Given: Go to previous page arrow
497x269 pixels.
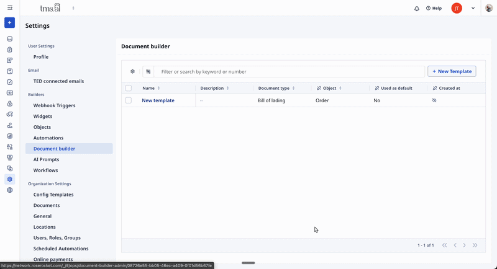Looking at the screenshot, I should pos(455,245).
